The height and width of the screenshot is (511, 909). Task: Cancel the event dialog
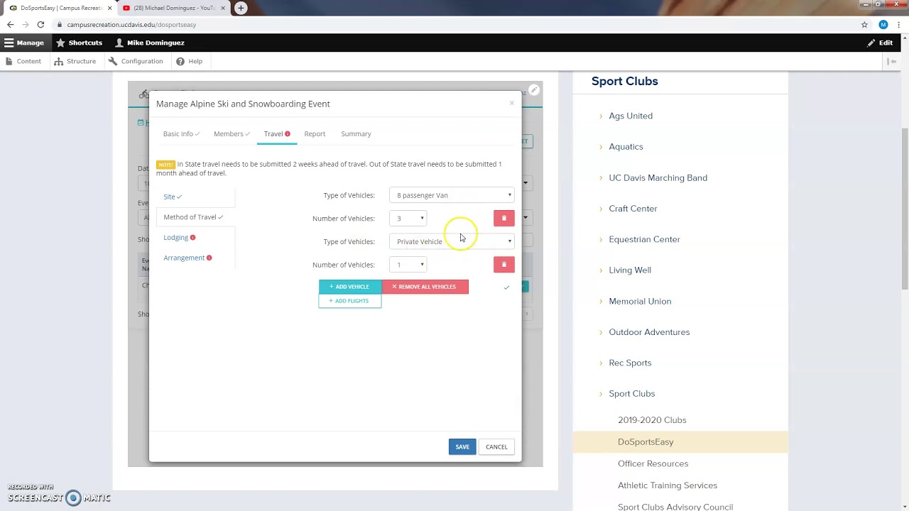coord(496,447)
